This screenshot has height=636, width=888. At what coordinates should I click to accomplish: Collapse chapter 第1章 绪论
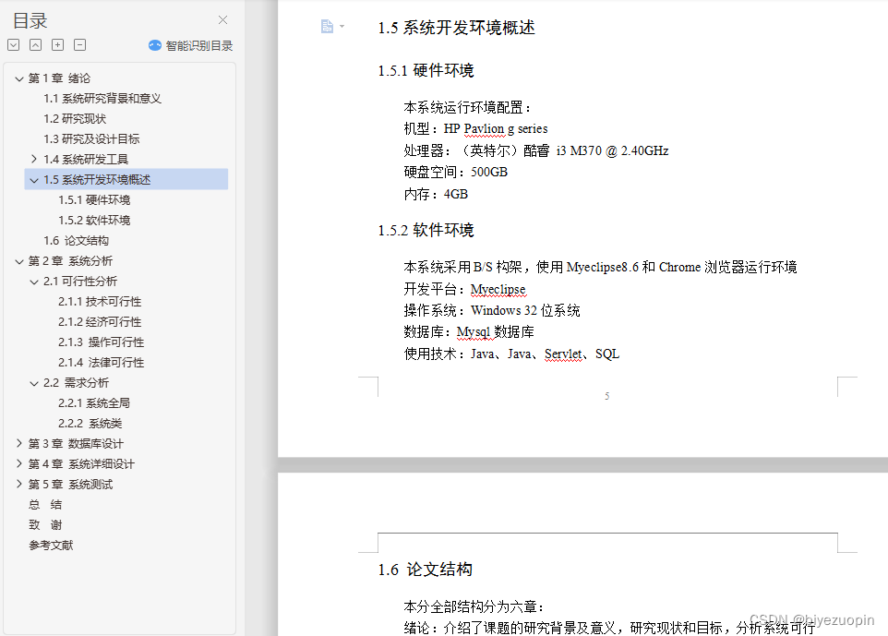point(18,78)
